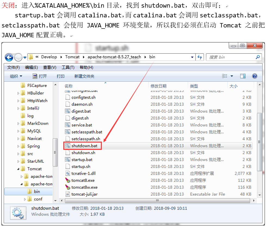Select the log folder in tree
266x228 pixels.
(x=27, y=116)
